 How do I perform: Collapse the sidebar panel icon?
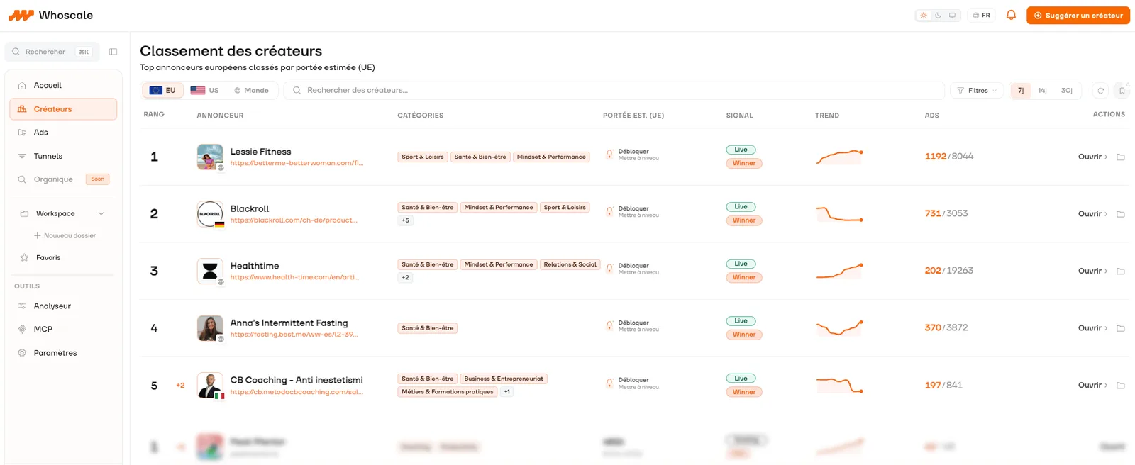[x=113, y=52]
